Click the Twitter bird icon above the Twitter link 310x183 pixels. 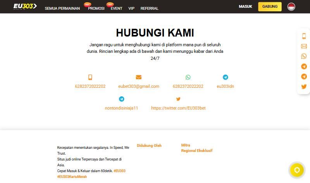tap(178, 99)
